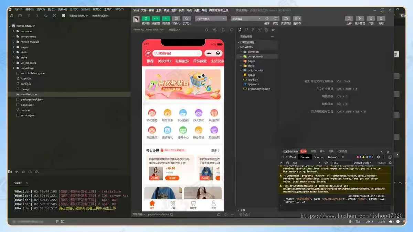Go forward using HBuilder's right arrow

pos(37,15)
